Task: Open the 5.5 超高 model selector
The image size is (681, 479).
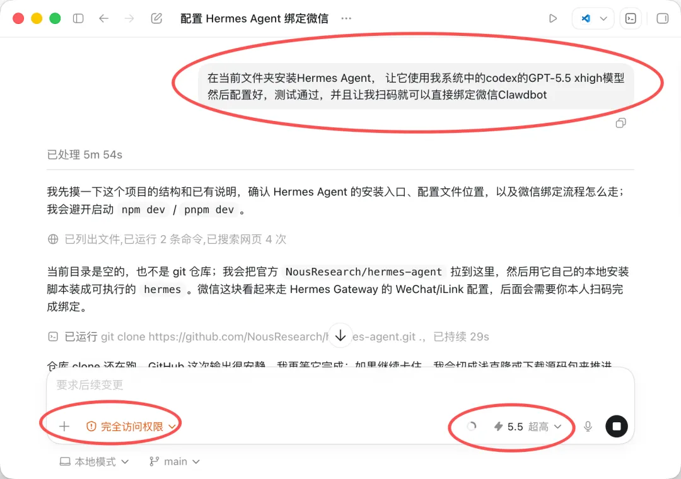Action: pyautogui.click(x=528, y=427)
